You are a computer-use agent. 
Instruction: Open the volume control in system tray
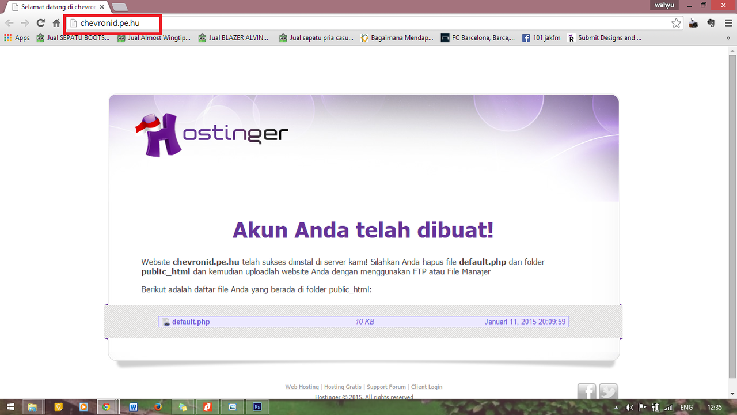click(x=629, y=407)
